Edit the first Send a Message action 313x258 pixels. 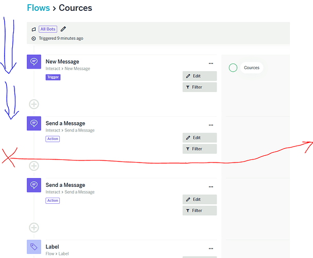coord(200,138)
